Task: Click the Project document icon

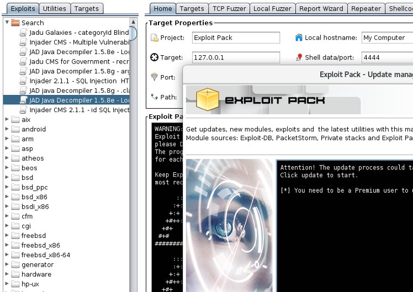Action: (x=155, y=38)
